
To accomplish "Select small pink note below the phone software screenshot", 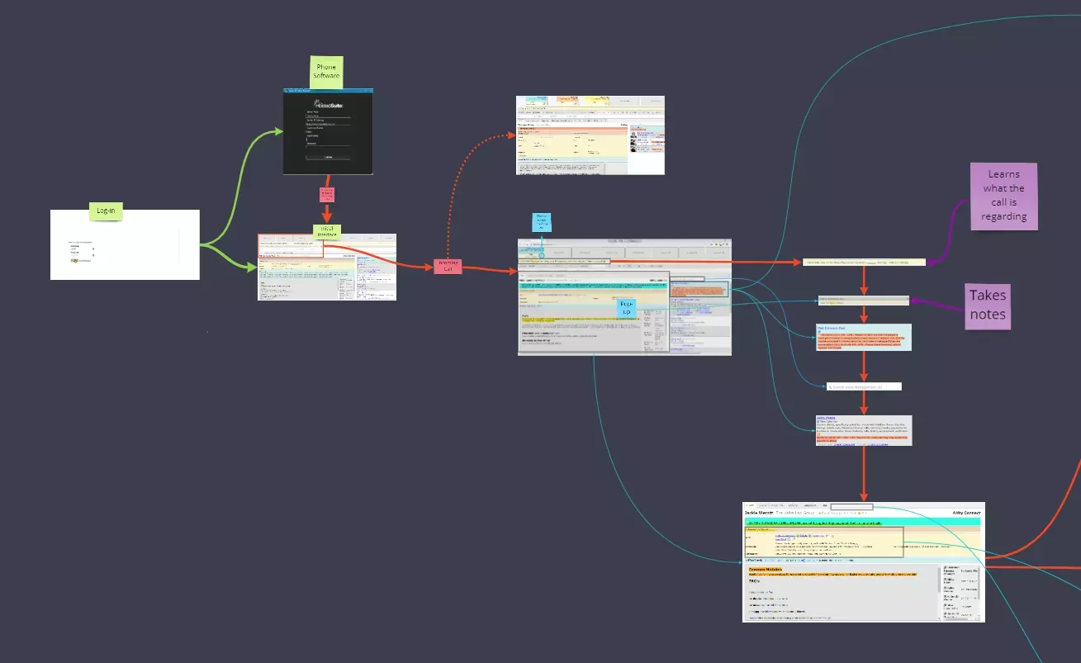I will tap(327, 195).
